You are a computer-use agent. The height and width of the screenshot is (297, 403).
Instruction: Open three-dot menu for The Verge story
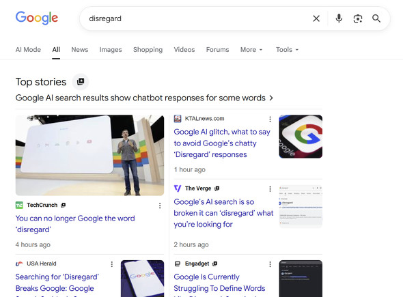click(x=270, y=189)
